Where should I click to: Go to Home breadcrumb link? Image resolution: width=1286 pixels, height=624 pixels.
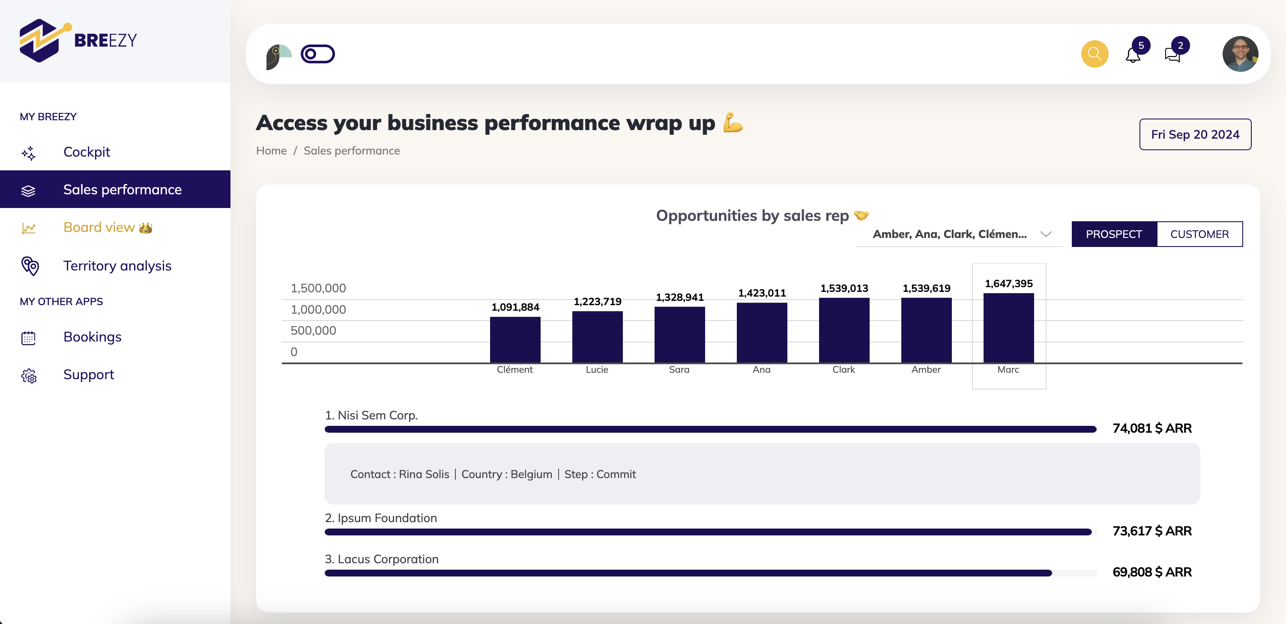click(271, 151)
